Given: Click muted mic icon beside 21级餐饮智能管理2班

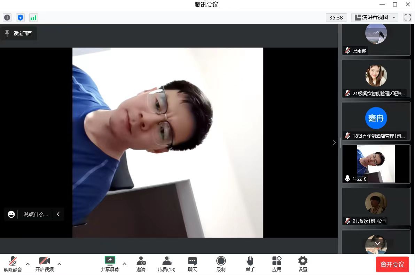Looking at the screenshot, I should point(347,93).
